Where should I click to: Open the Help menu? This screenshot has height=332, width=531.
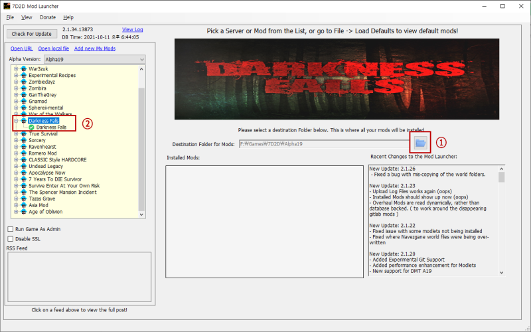point(68,17)
